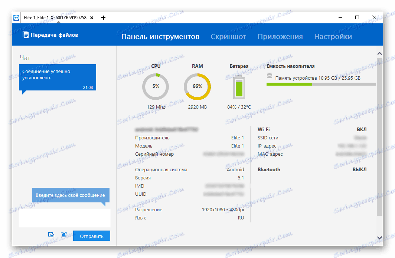Maximize the TeamViewer window
The width and height of the screenshot is (395, 258).
pos(357,17)
